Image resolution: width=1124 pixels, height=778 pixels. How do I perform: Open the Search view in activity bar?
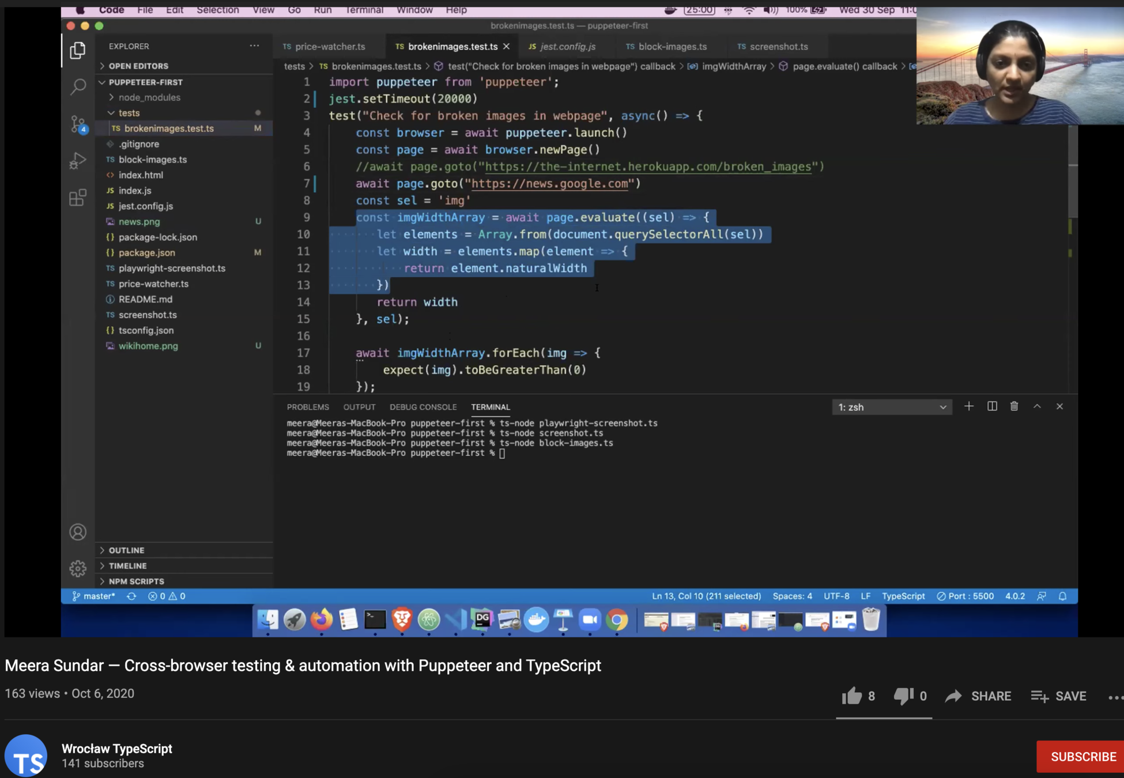[78, 86]
